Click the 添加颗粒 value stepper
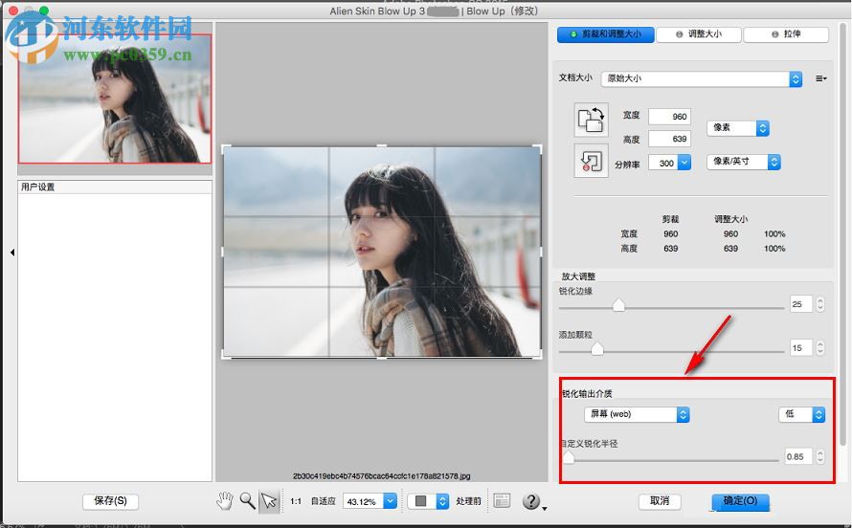852x528 pixels. point(820,348)
